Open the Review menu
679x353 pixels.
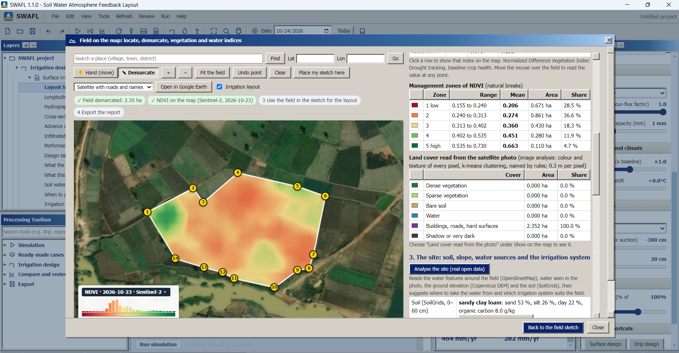point(147,16)
